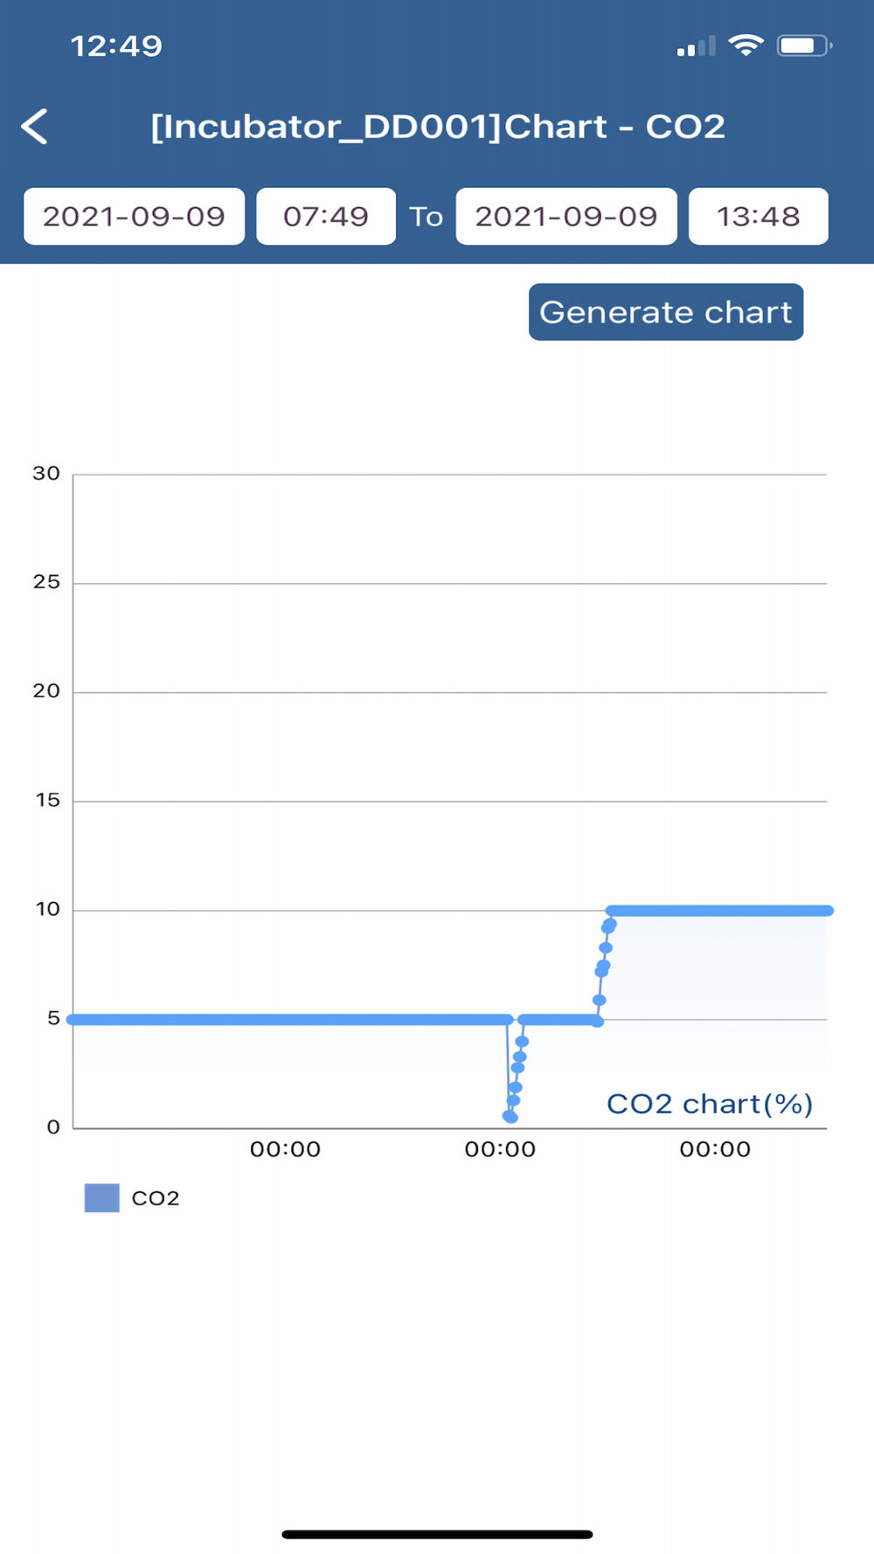This screenshot has height=1554, width=874.
Task: Tap the WiFi status icon
Action: point(746,45)
